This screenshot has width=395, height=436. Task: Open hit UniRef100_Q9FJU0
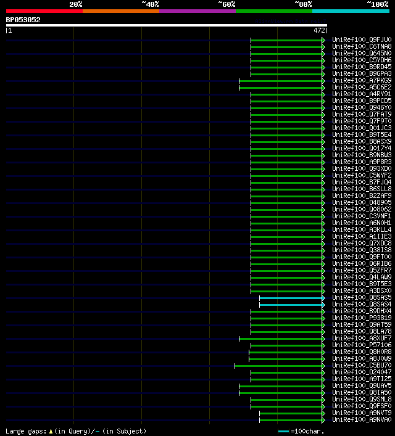click(x=362, y=39)
